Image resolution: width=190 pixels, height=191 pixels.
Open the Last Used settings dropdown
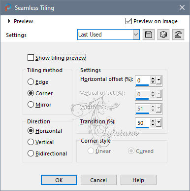click(x=108, y=35)
